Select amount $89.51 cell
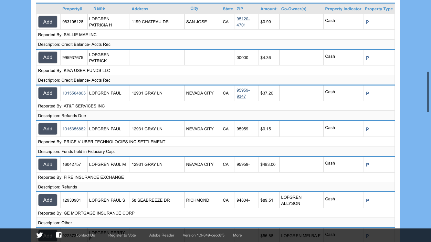This screenshot has width=431, height=242. 269,200
